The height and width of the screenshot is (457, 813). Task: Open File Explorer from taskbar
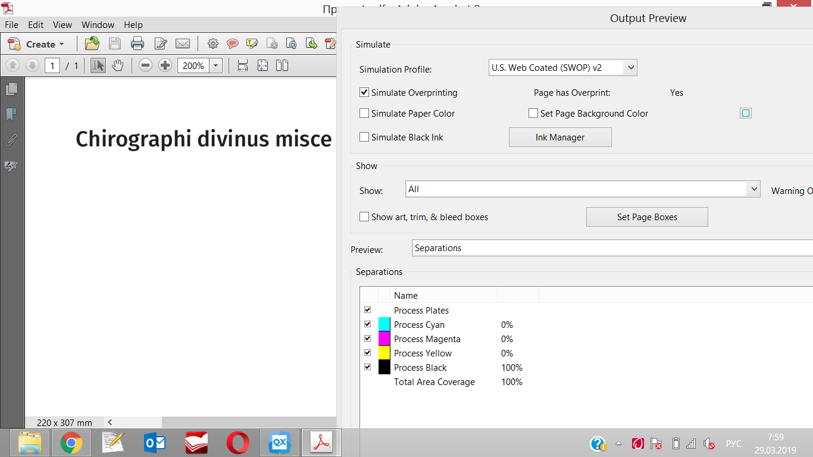[30, 443]
